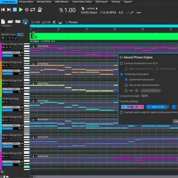The height and width of the screenshot is (178, 178).
Task: Open the three-dots more menu
Action: [139, 13]
